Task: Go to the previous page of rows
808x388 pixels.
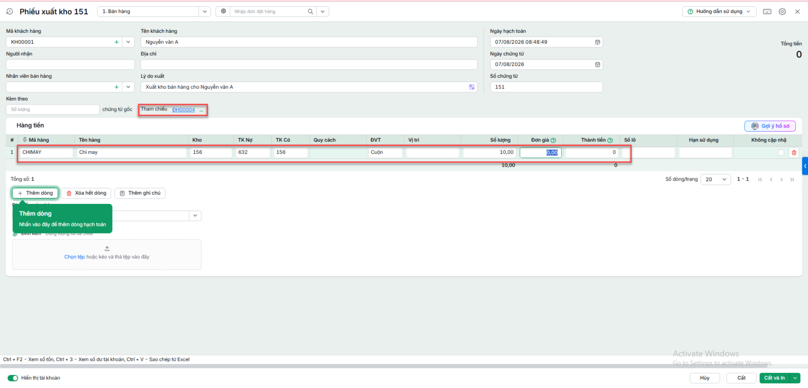Action: (771, 179)
